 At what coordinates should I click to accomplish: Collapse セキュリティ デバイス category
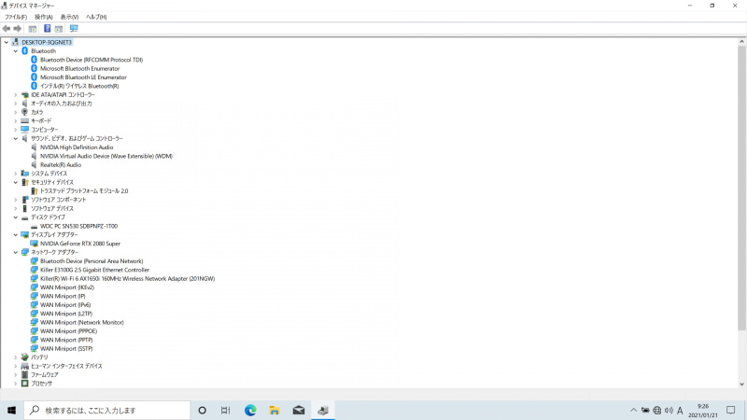point(15,182)
